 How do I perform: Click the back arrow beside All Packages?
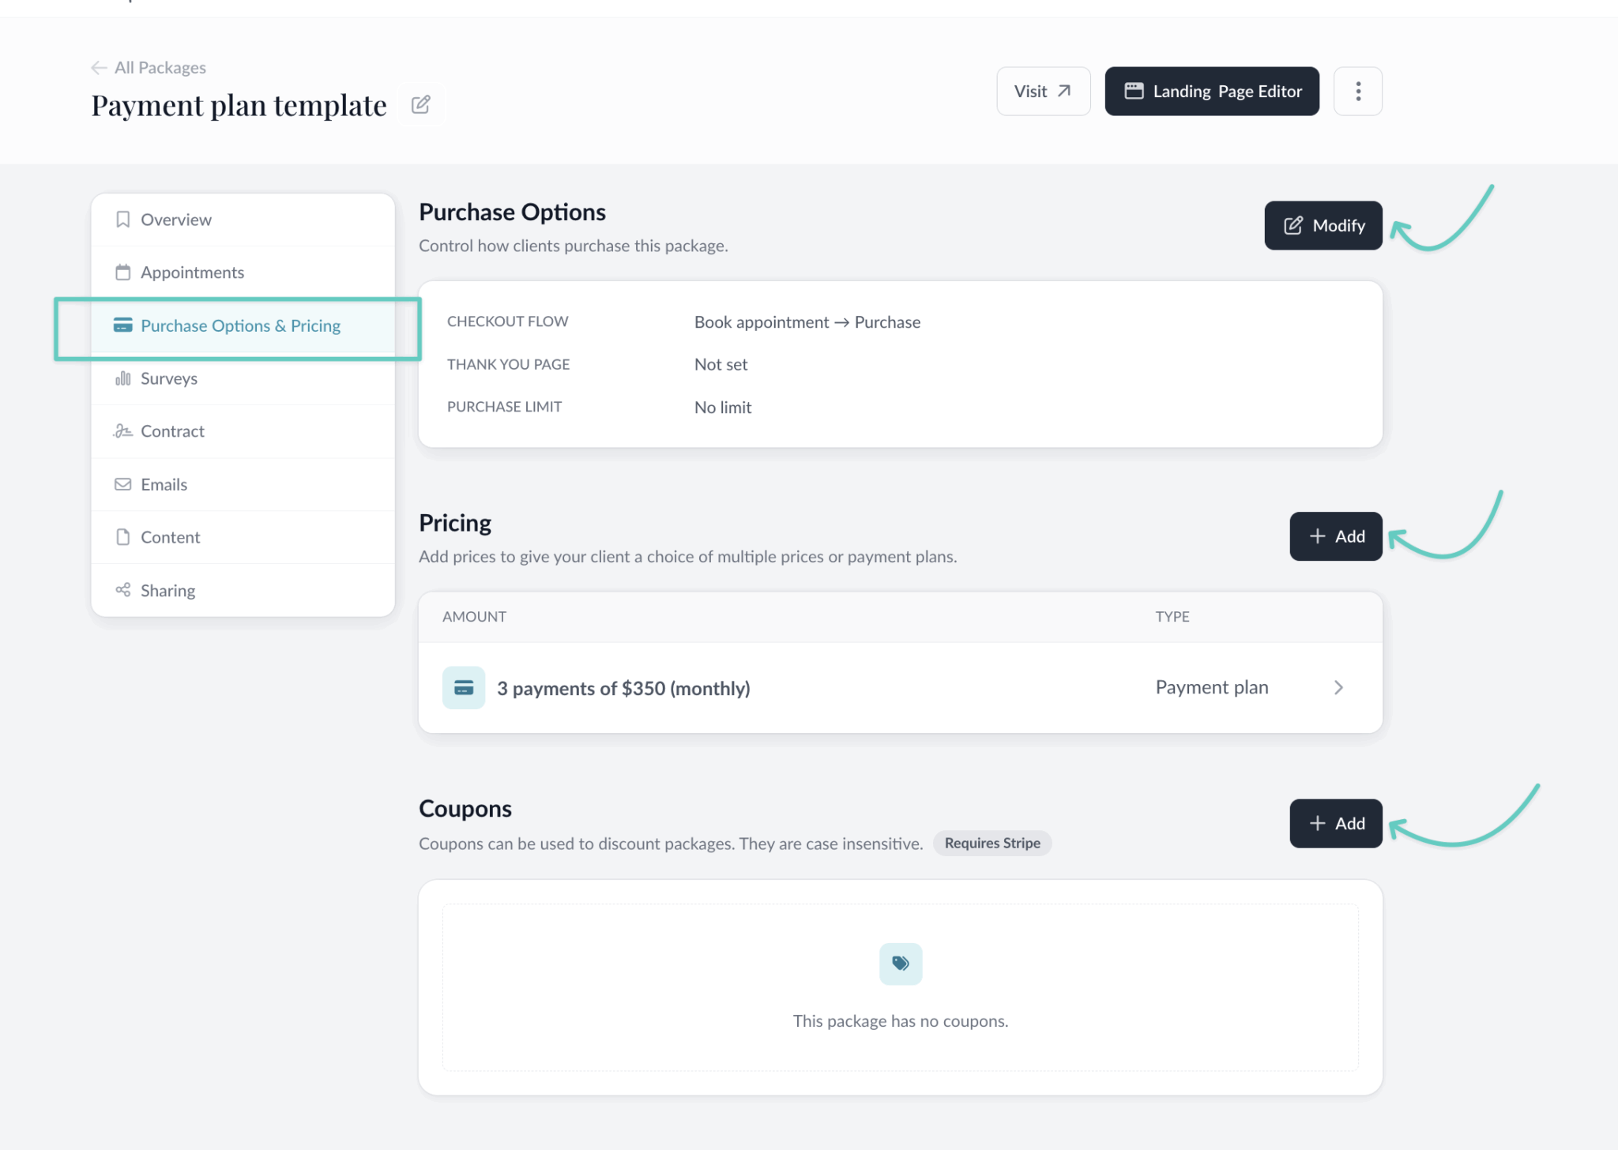(x=98, y=67)
